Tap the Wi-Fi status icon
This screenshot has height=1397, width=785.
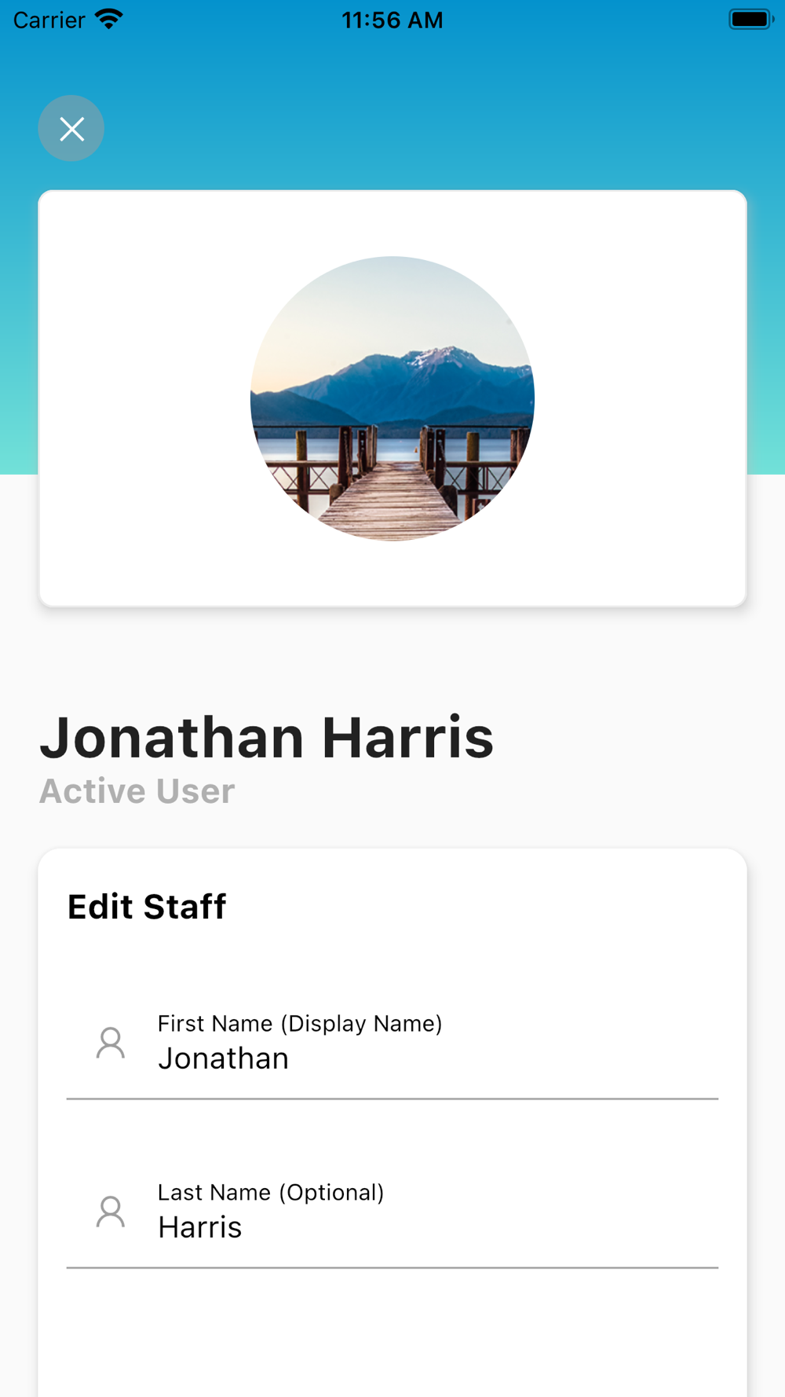tap(109, 19)
